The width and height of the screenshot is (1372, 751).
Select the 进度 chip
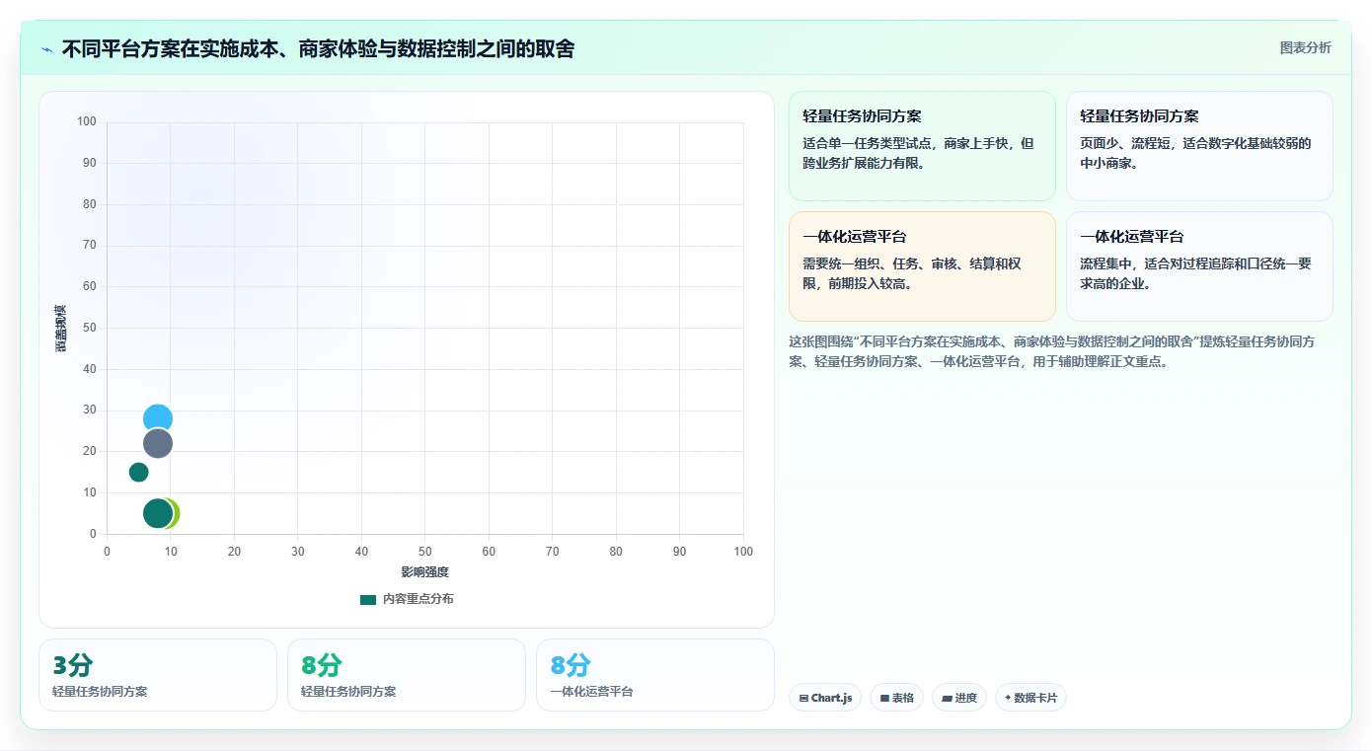pyautogui.click(x=958, y=698)
